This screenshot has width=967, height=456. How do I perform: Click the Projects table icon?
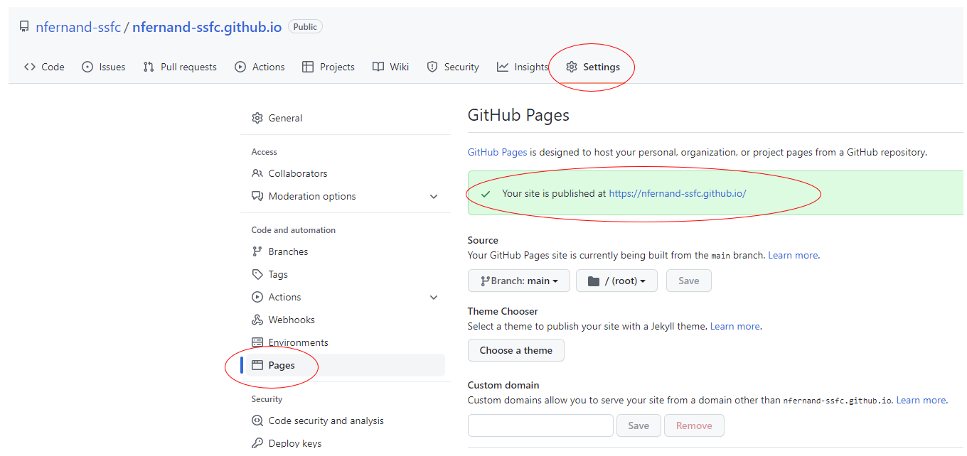[x=308, y=67]
